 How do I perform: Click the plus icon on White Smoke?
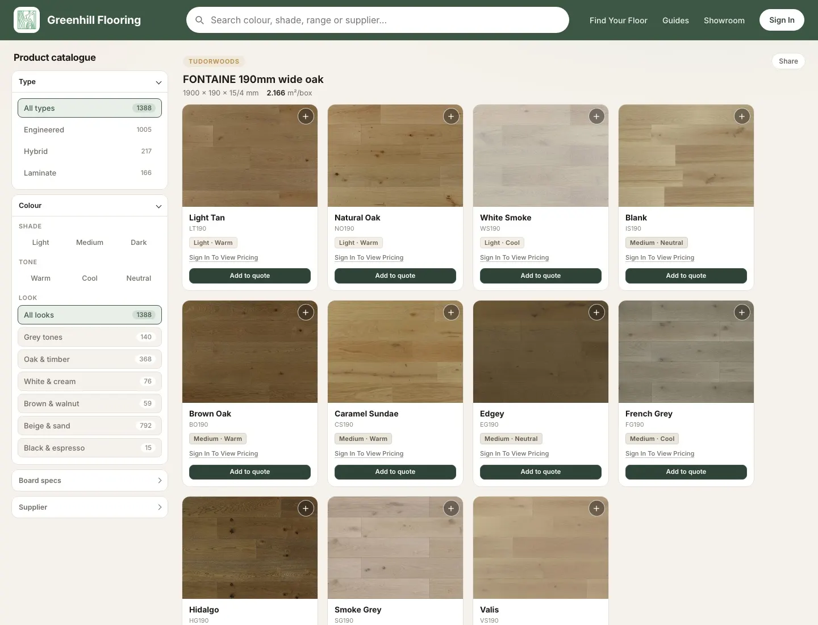tap(596, 116)
